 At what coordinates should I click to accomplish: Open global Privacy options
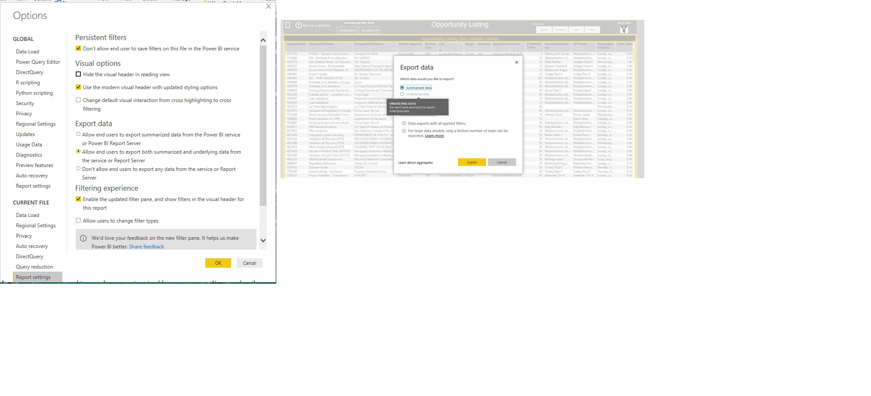[x=24, y=114]
